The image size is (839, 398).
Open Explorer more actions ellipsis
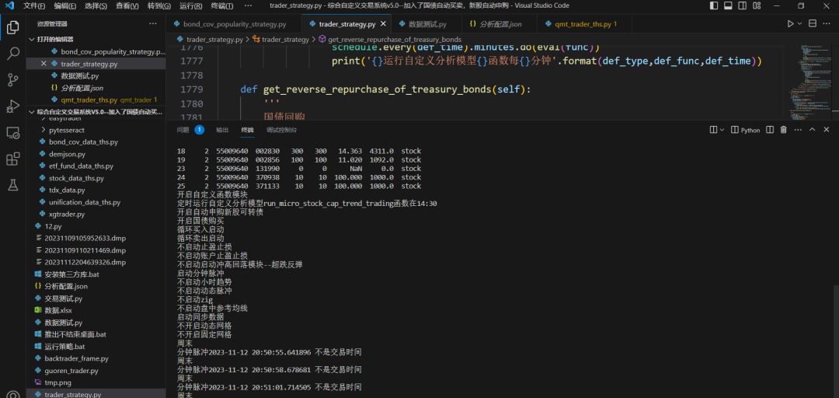(153, 23)
